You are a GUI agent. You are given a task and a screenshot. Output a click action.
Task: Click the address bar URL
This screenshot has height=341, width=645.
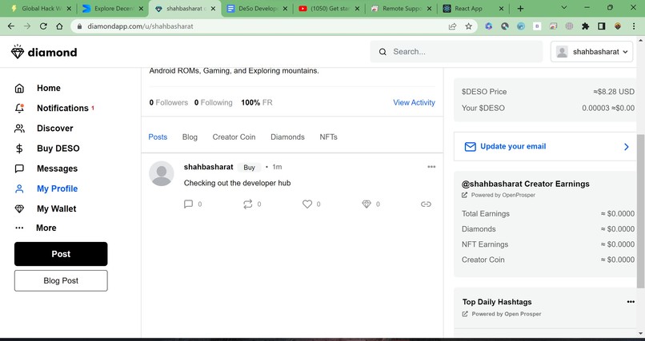(140, 26)
